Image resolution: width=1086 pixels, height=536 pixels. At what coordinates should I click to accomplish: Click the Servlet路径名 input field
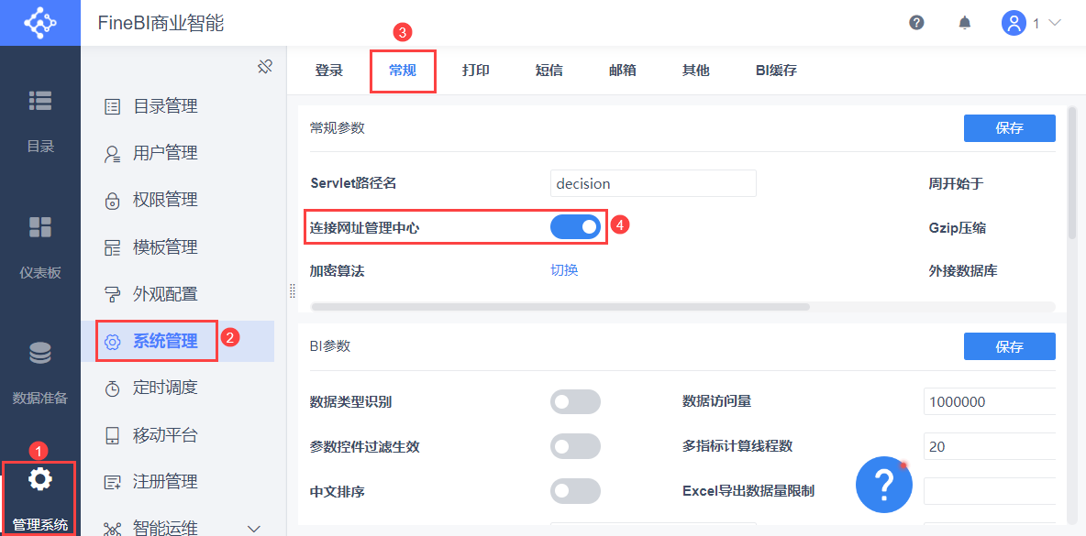click(653, 183)
